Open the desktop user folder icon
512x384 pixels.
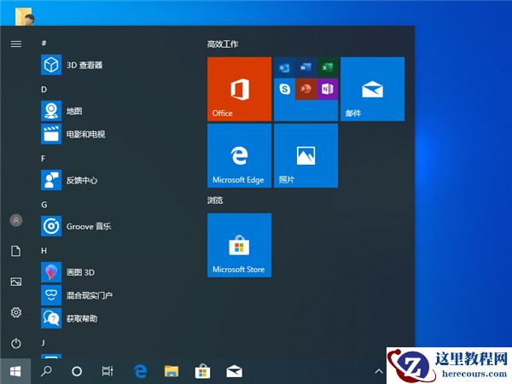coord(24,16)
